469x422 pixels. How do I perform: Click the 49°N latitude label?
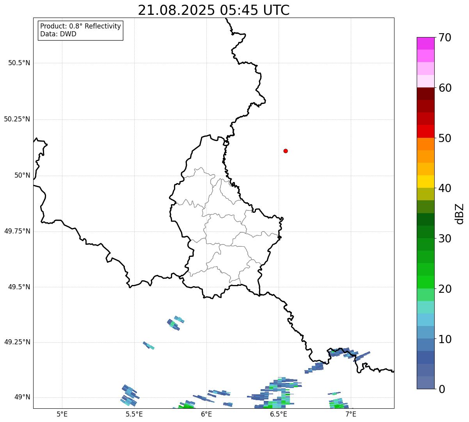(22, 397)
